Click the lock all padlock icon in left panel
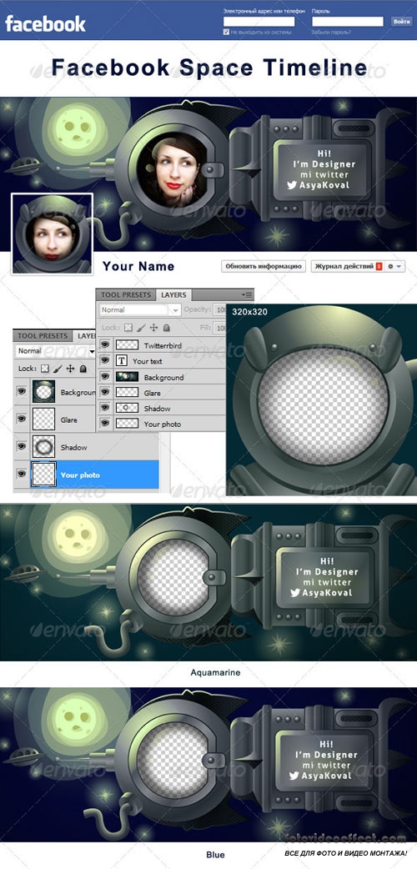The height and width of the screenshot is (869, 417). [83, 368]
